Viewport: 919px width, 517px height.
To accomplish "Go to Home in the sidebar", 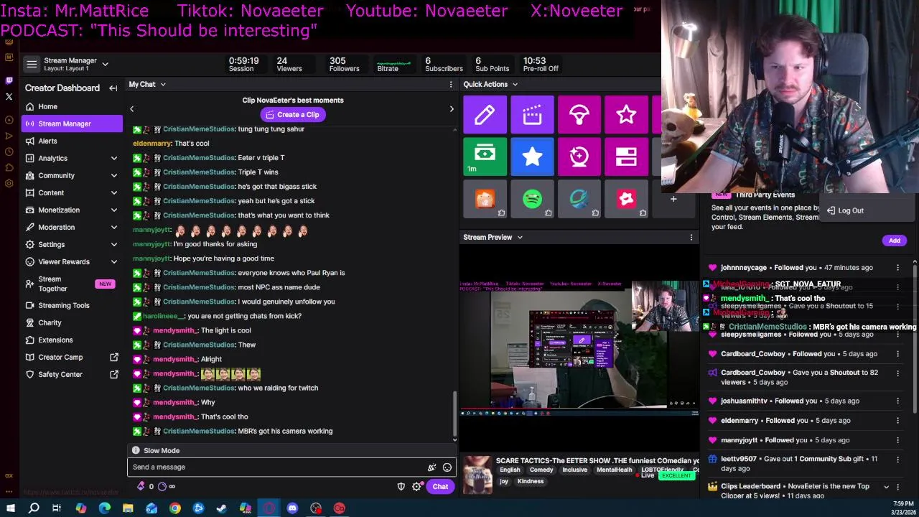I will [x=72, y=106].
